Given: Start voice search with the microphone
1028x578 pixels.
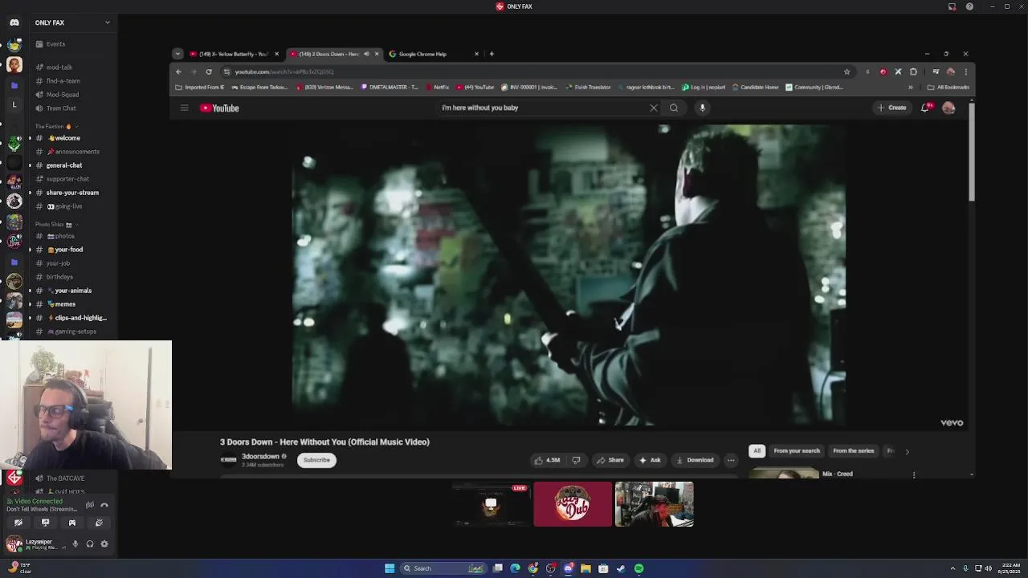Looking at the screenshot, I should click(702, 108).
